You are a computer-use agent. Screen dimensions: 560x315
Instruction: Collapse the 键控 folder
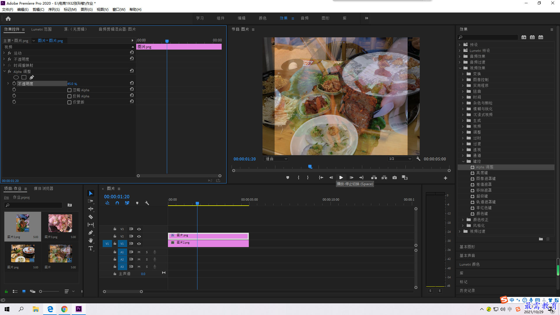coord(463,161)
